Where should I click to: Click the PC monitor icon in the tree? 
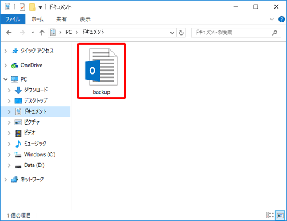[14, 79]
